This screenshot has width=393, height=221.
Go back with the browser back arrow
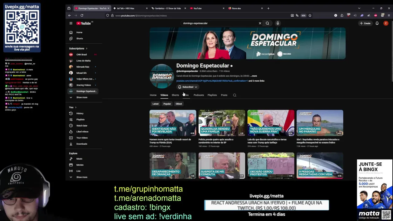coord(70,15)
